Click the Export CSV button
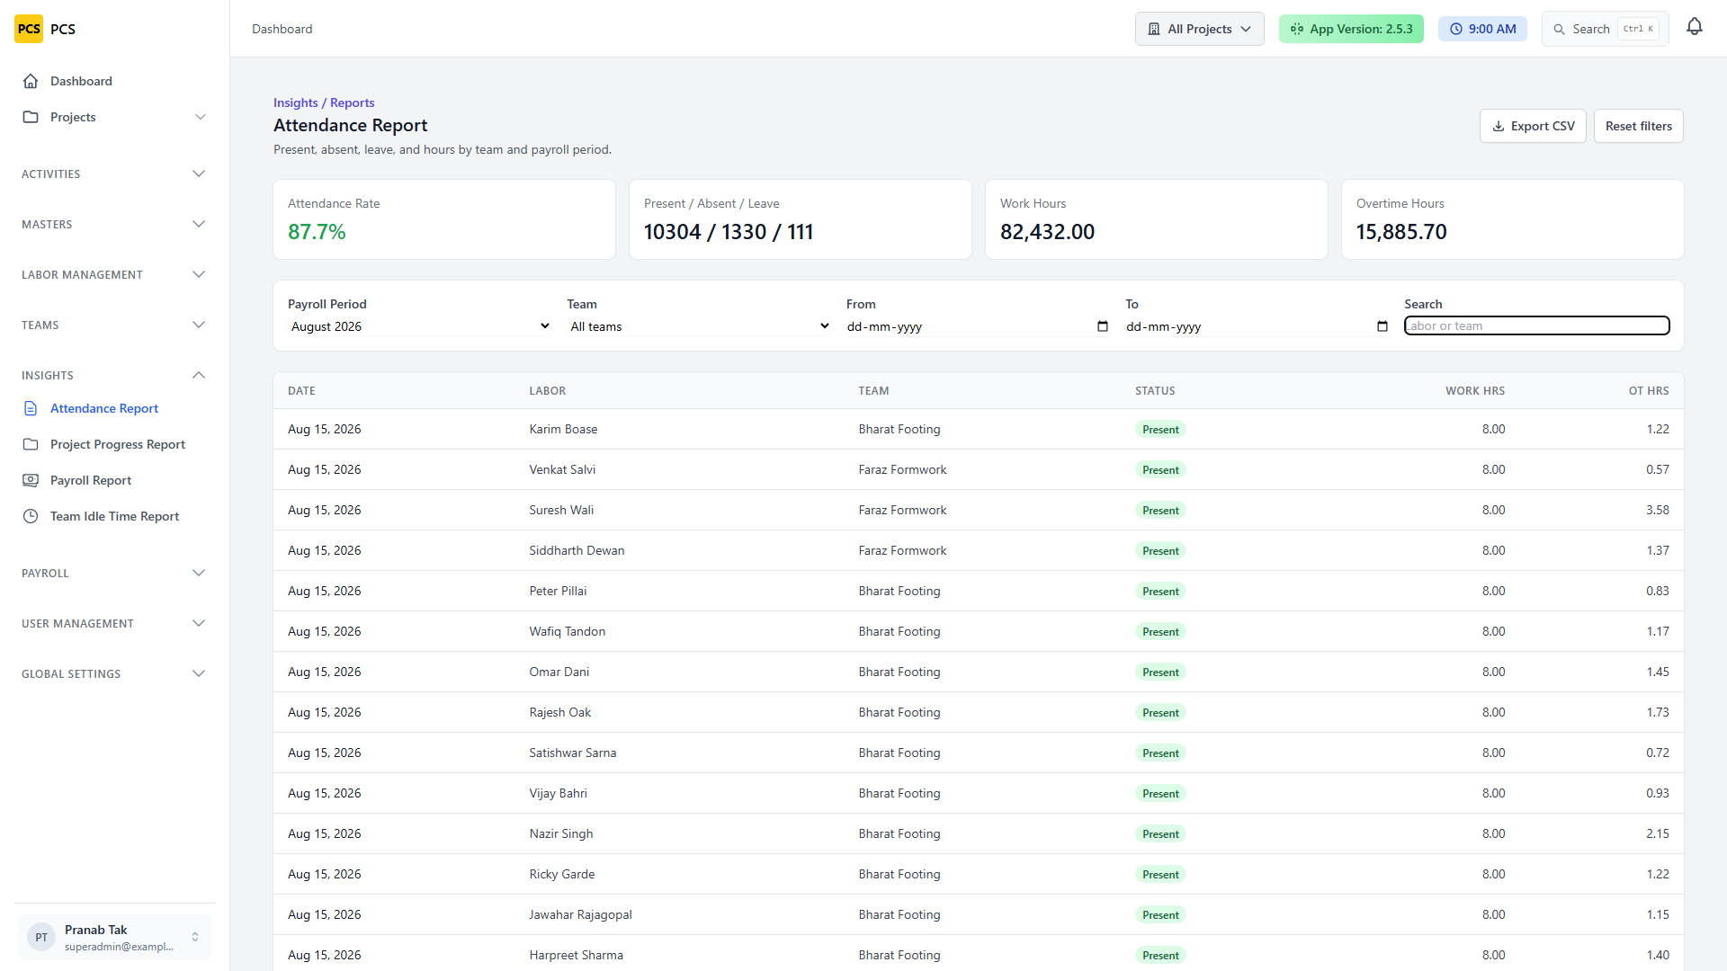The width and height of the screenshot is (1727, 971). click(x=1533, y=126)
